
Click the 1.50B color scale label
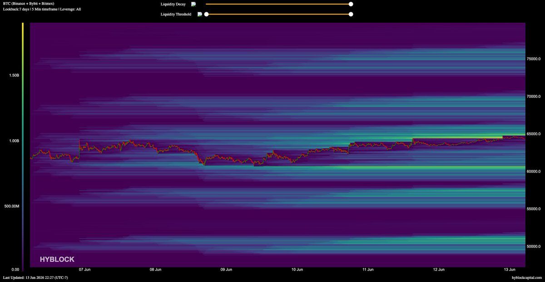pyautogui.click(x=14, y=75)
